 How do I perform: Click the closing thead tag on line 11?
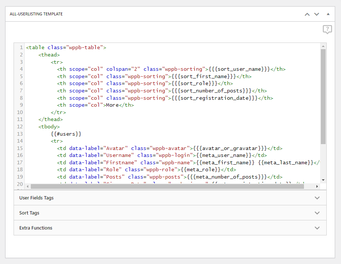[x=51, y=120]
